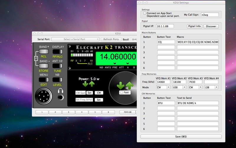236x148 pixels.
Task: Open the Serial Port dropdown
Action: point(75,39)
